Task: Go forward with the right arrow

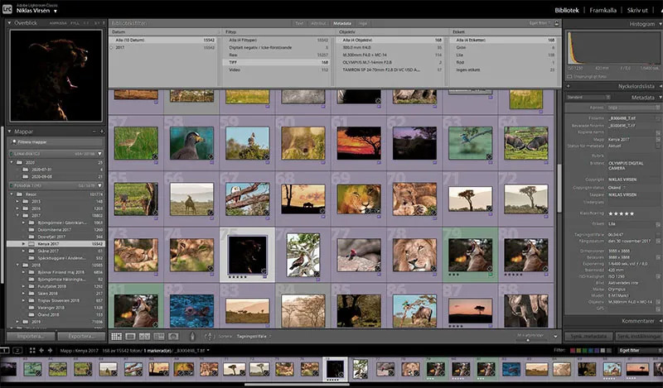Action: tap(50, 351)
